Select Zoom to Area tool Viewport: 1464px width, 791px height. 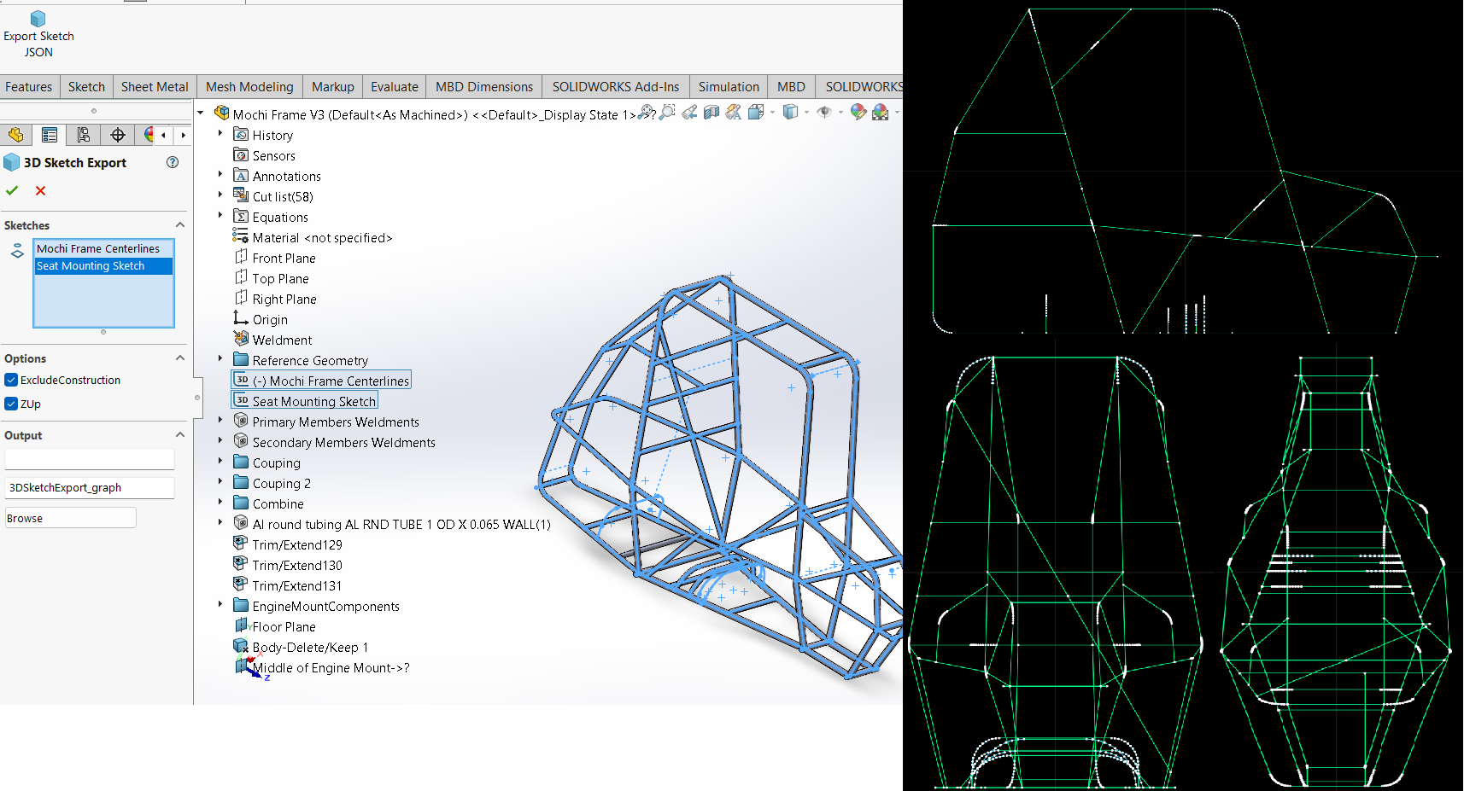[x=667, y=112]
